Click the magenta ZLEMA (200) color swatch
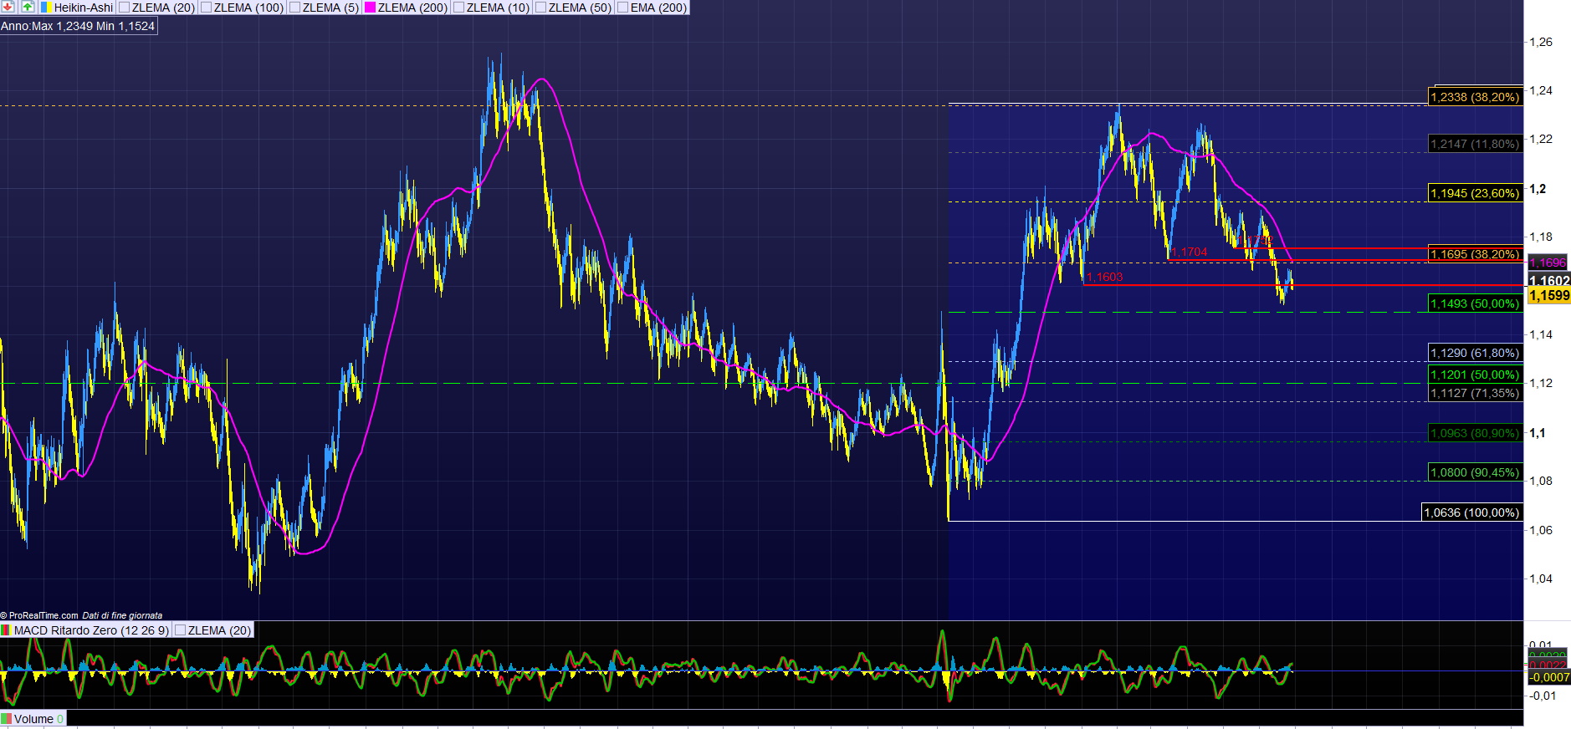The width and height of the screenshot is (1571, 729). click(x=371, y=8)
